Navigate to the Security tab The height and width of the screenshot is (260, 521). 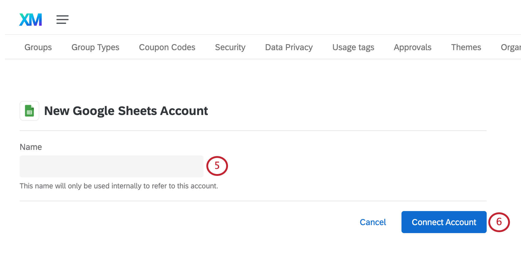(x=230, y=47)
